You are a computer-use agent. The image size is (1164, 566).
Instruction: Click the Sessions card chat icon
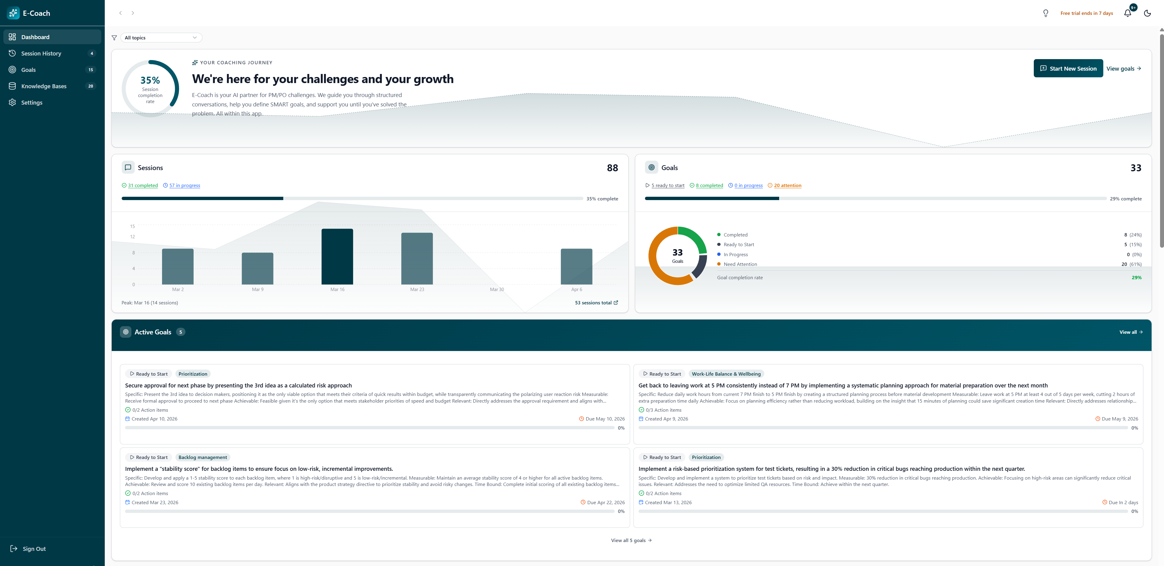[x=128, y=167]
